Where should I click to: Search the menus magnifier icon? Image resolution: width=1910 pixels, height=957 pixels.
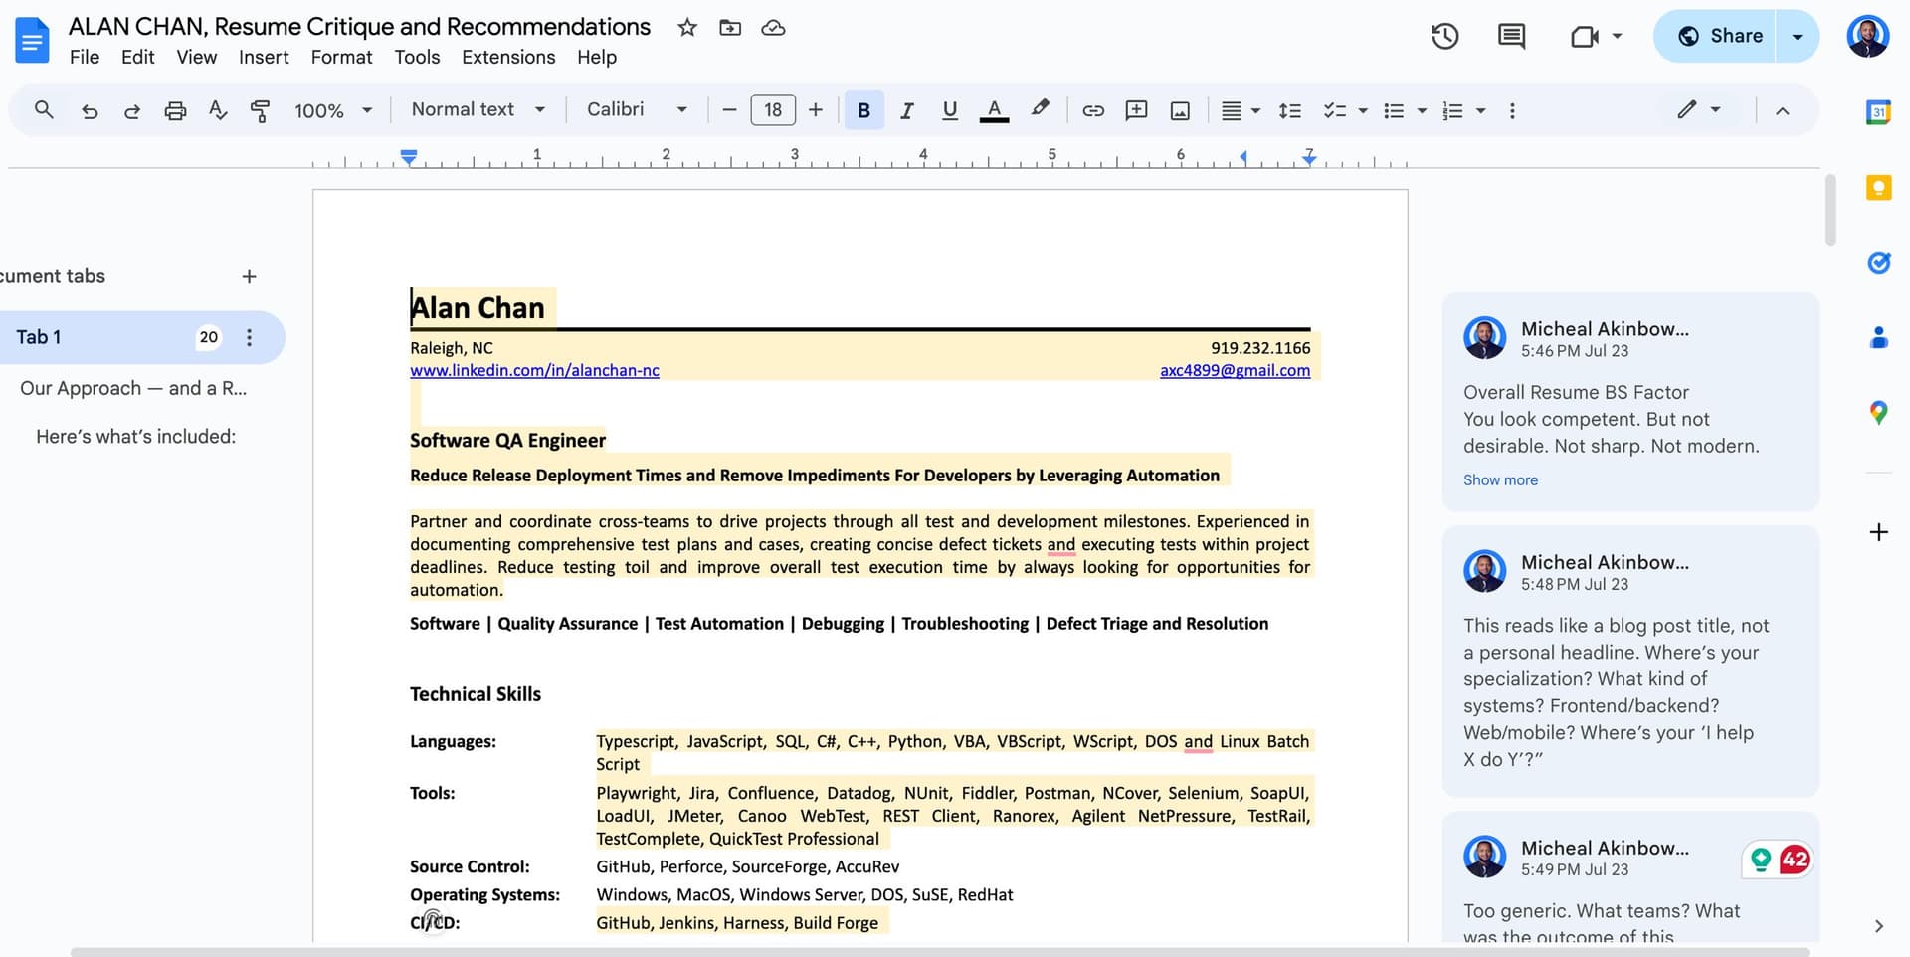pyautogui.click(x=44, y=110)
